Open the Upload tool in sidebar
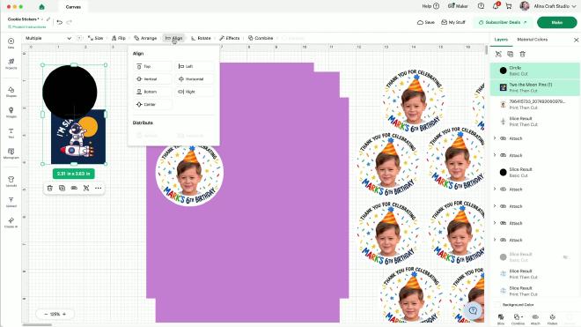Screen dimensions: 581x327 (x=11, y=203)
